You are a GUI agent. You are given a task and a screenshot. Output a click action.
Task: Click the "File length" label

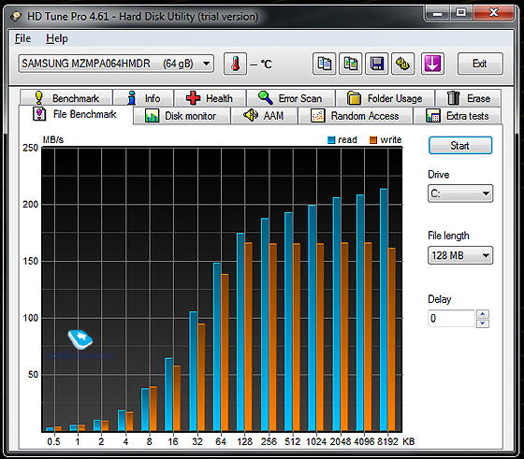click(x=448, y=236)
